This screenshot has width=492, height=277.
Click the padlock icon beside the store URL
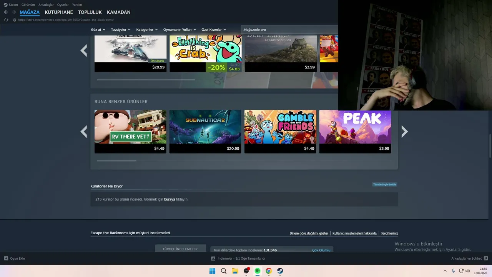tap(15, 20)
